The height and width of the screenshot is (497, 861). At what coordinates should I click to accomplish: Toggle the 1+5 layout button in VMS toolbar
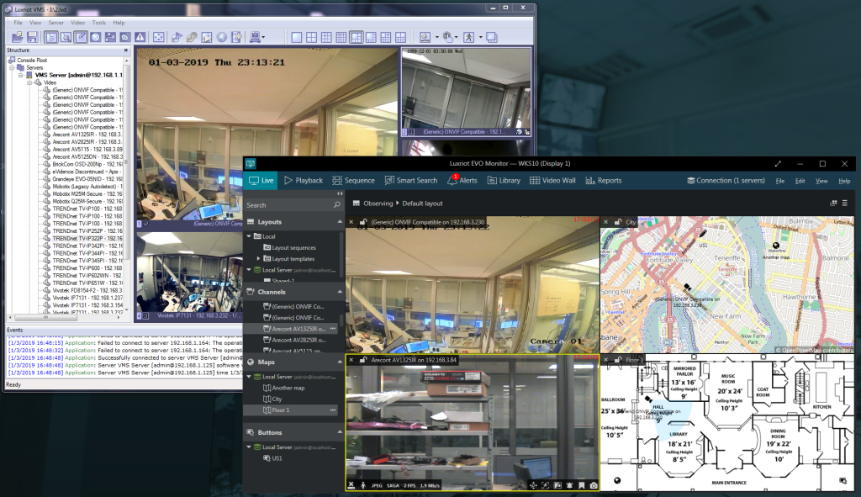point(356,37)
